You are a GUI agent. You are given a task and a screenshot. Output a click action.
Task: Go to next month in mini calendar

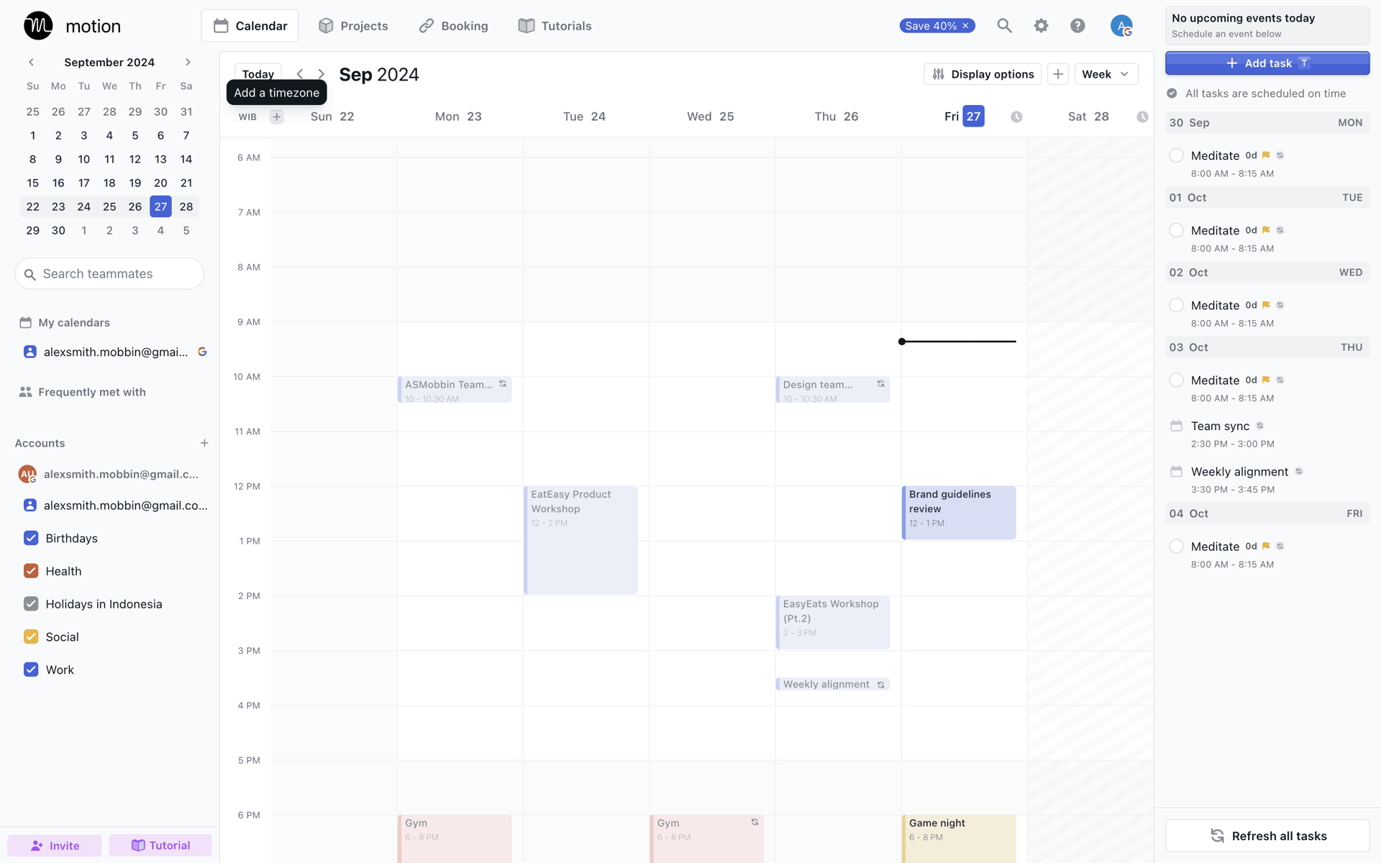[x=188, y=63]
